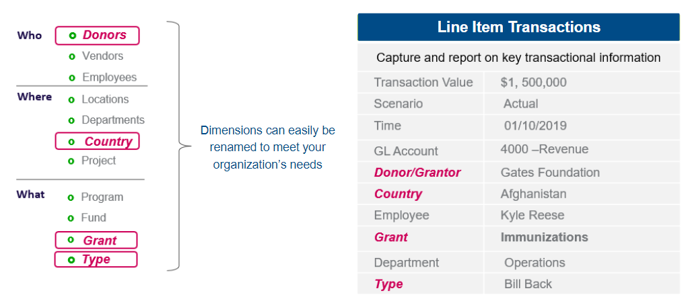
Task: Select the Time value 01/10/2019
Action: (x=536, y=126)
